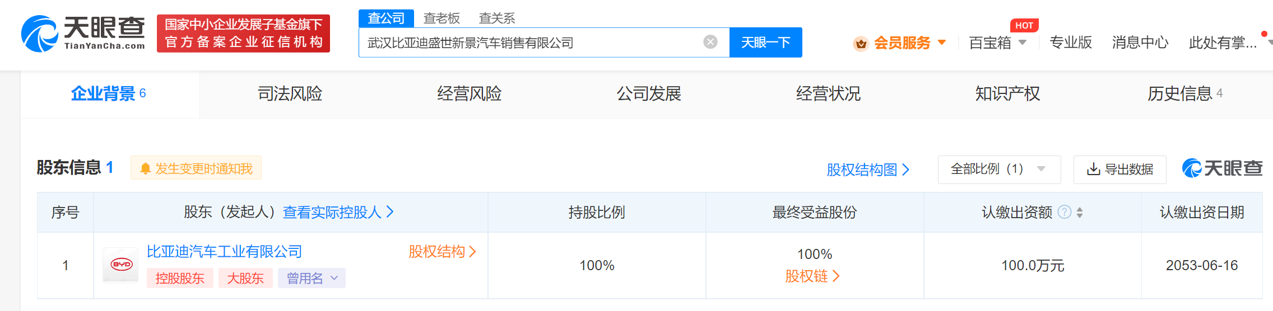This screenshot has height=311, width=1273.
Task: Click the 100.0万元 capital cell
Action: pos(1032,266)
